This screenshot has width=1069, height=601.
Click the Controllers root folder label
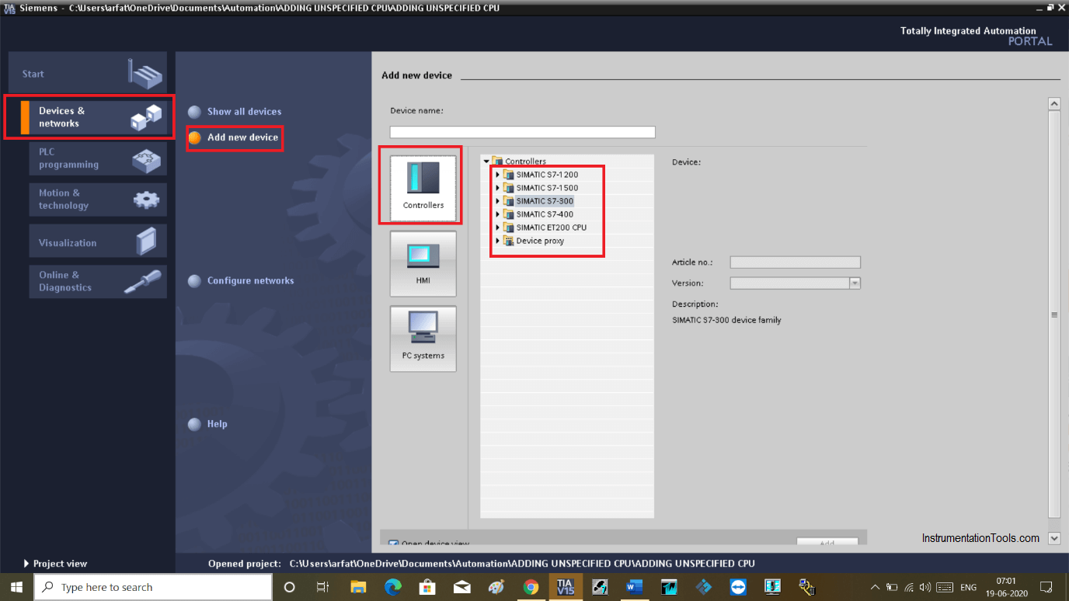[525, 162]
